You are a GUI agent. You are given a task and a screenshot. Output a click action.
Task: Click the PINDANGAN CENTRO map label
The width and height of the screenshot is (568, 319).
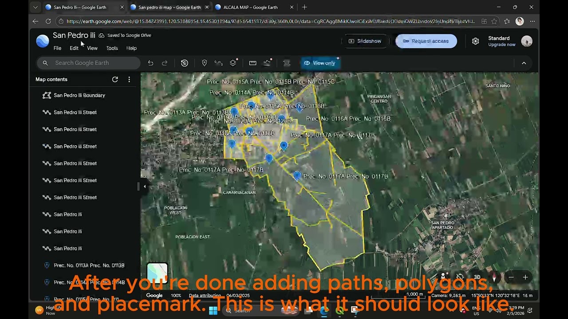pos(379,98)
